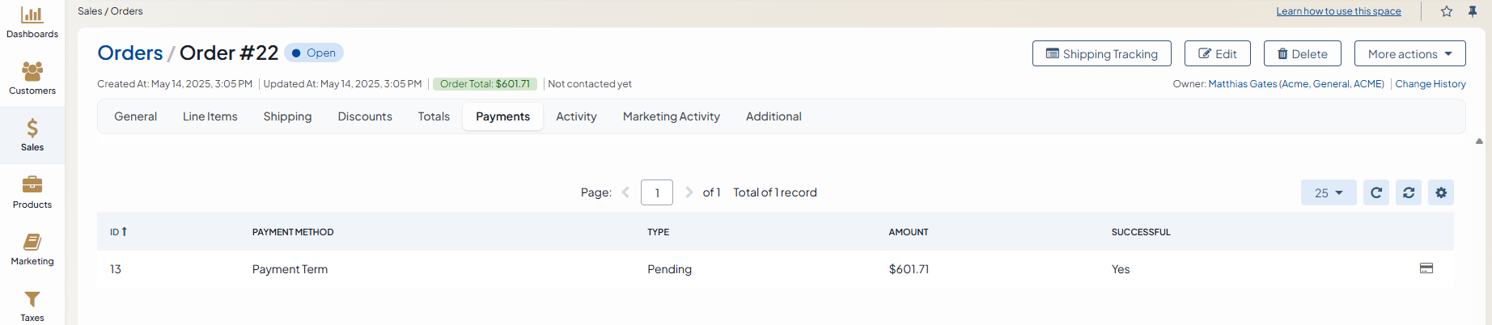This screenshot has width=1492, height=325.
Task: Refresh the payments grid
Action: 1376,192
